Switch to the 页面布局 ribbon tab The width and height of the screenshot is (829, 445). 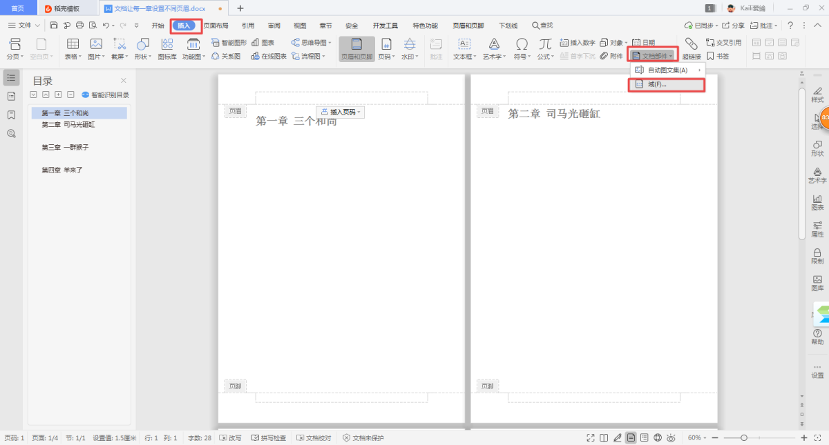point(216,26)
